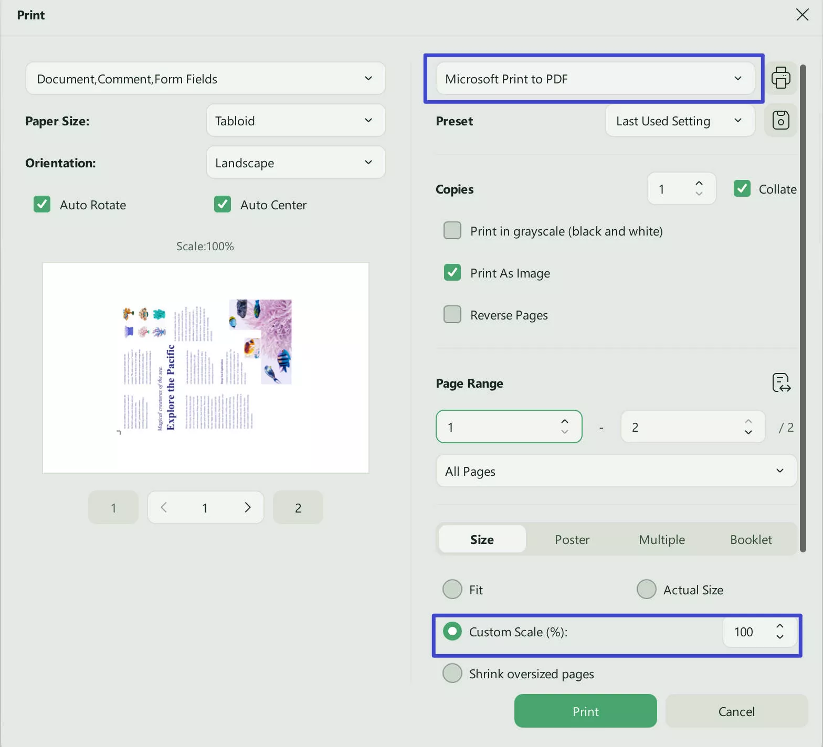This screenshot has width=823, height=747.
Task: Switch to the Multiple tab
Action: pyautogui.click(x=662, y=539)
